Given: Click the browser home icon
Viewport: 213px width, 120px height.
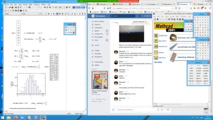Looking at the screenshot, I should [x=93, y=8].
